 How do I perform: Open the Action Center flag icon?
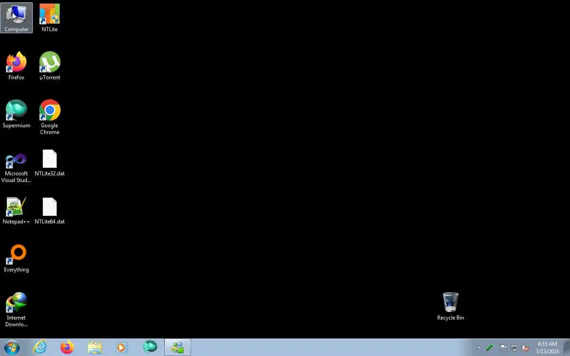tap(503, 348)
